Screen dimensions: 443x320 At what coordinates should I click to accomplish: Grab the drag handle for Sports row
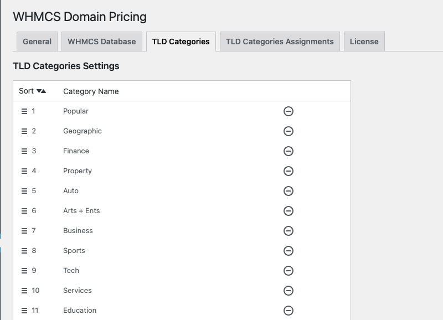click(24, 251)
